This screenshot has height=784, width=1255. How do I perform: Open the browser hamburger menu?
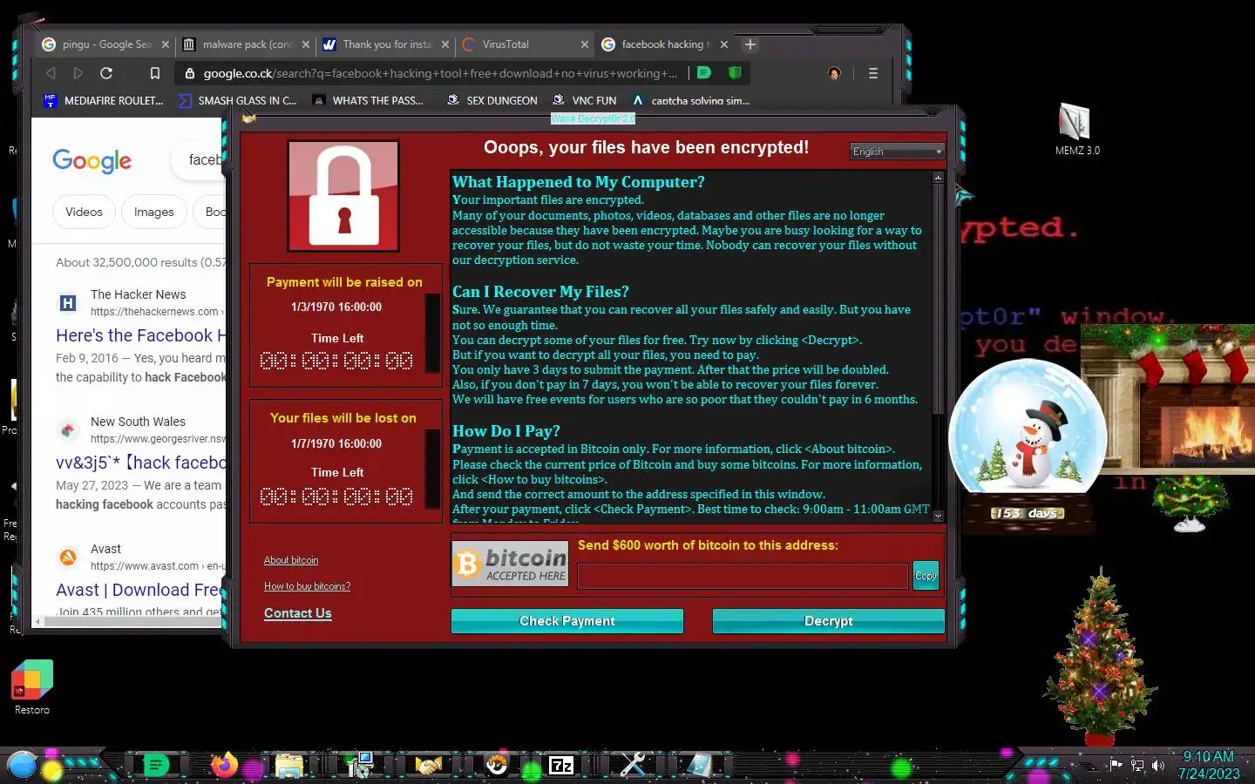pyautogui.click(x=873, y=73)
